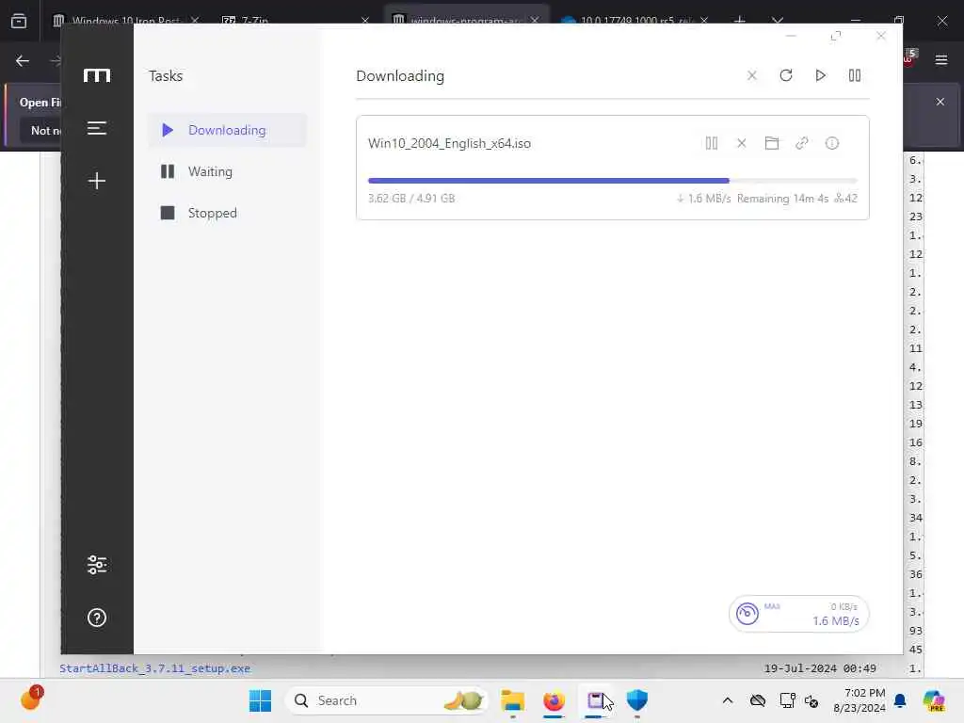Show the ISO file in folder
This screenshot has width=964, height=723.
[772, 143]
